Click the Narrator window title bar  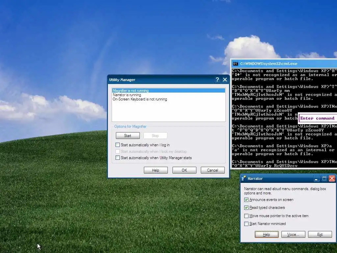[288, 178]
